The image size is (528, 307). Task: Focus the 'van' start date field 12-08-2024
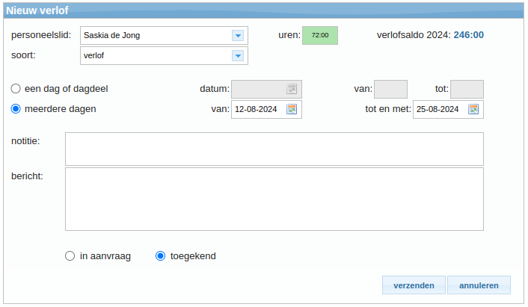point(258,109)
